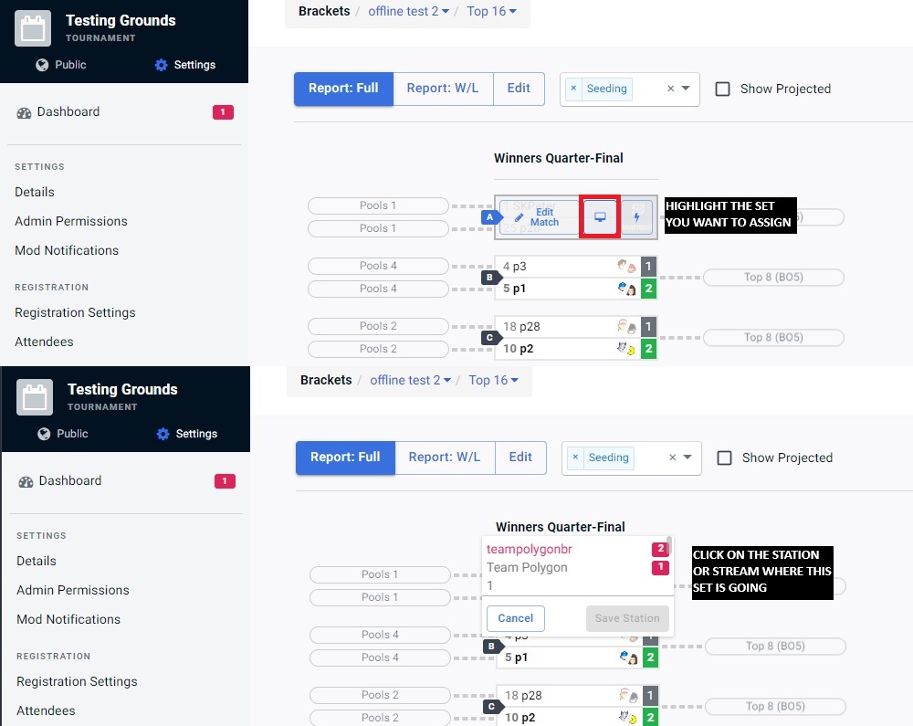The image size is (913, 726).
Task: Click the station monitor icon on set A
Action: [600, 217]
